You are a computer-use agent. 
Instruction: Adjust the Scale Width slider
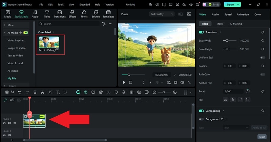[230, 41]
